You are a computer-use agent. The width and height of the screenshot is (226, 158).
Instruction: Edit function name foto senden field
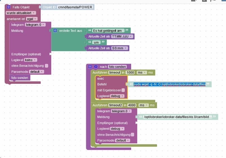coord(117,67)
